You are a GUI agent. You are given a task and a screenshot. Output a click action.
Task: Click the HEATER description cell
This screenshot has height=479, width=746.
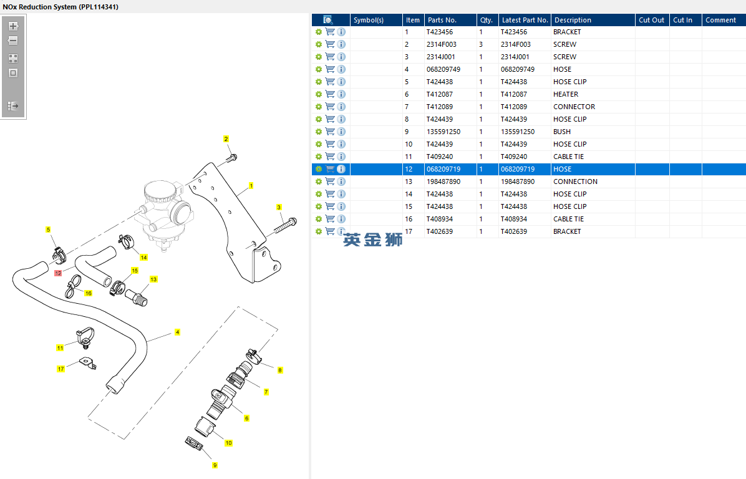(x=566, y=94)
